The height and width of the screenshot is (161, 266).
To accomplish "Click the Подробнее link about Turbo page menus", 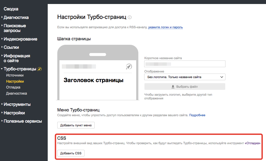I will (197, 115).
